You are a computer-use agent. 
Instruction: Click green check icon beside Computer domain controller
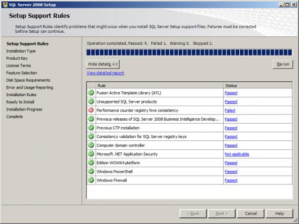pyautogui.click(x=91, y=145)
